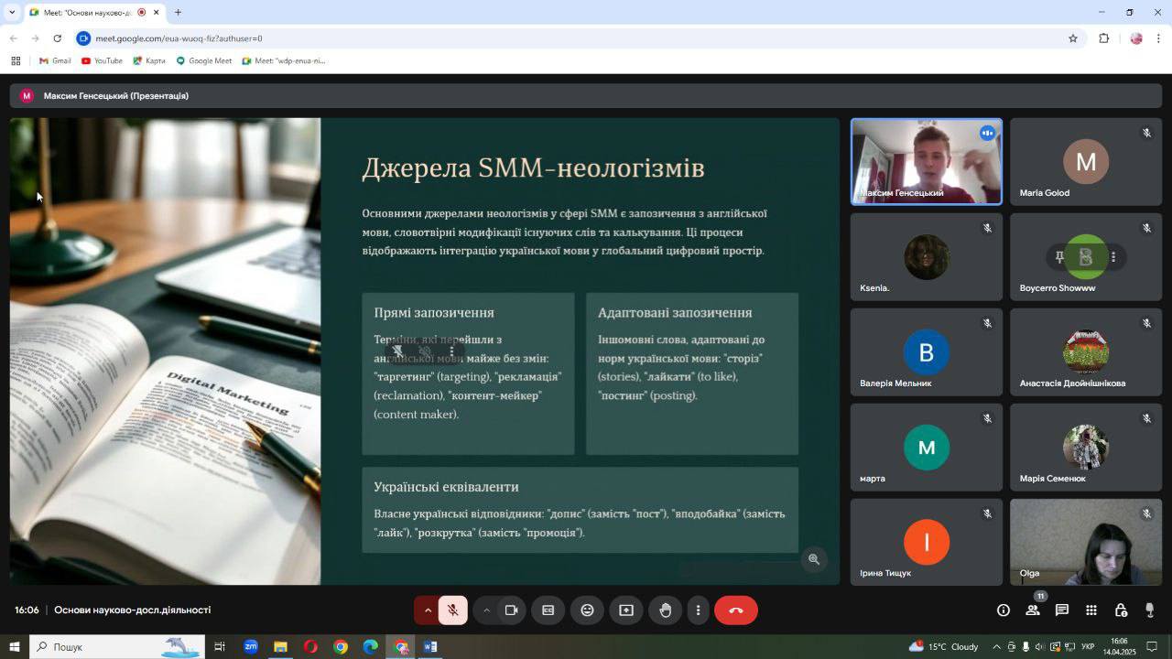Open the Google Meet bookmark
Screen dimensions: 1172x659
tap(204, 61)
